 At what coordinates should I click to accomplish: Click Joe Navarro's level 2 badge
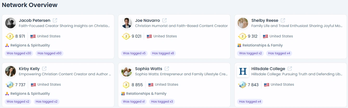[x=126, y=36]
